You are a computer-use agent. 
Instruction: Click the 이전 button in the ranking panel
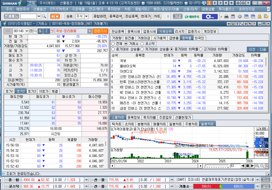(x=252, y=49)
